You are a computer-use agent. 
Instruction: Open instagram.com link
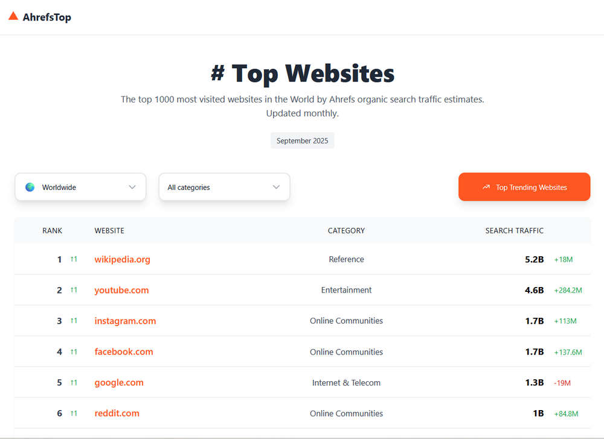pyautogui.click(x=125, y=321)
